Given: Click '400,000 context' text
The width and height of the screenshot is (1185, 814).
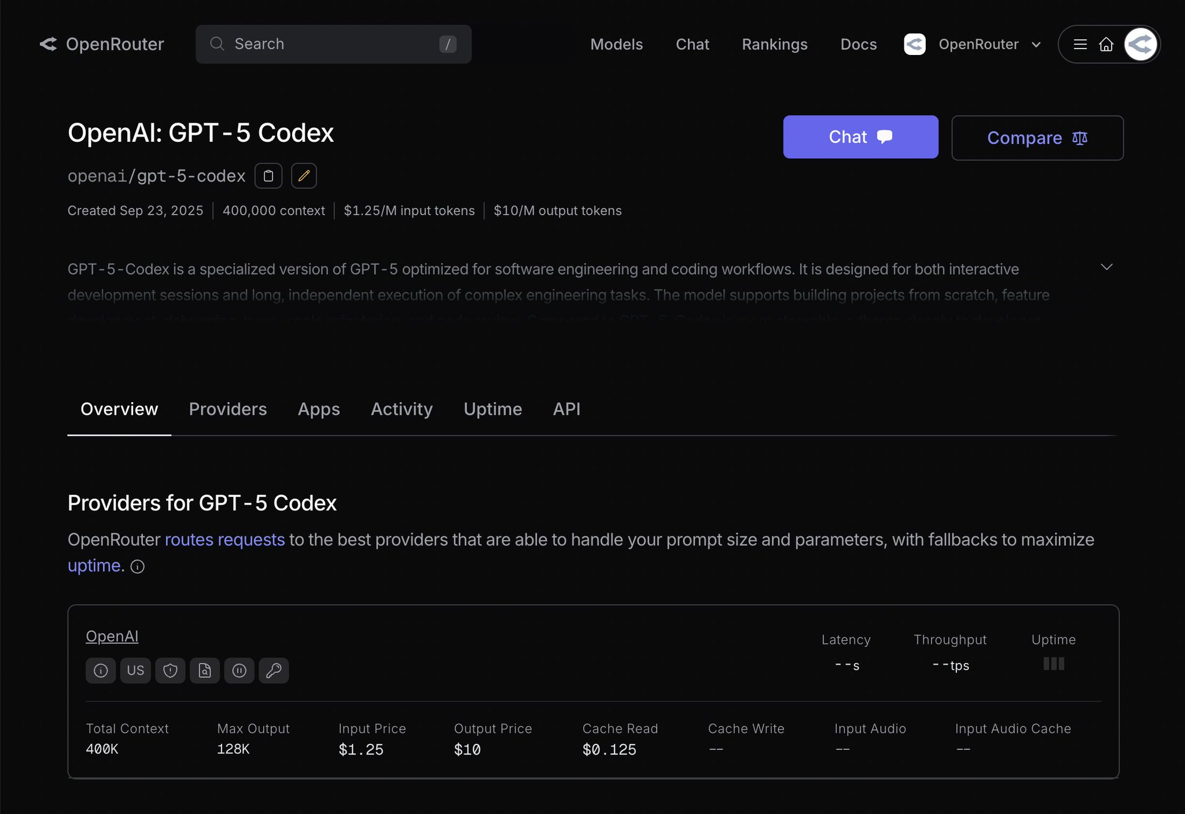Looking at the screenshot, I should tap(274, 211).
